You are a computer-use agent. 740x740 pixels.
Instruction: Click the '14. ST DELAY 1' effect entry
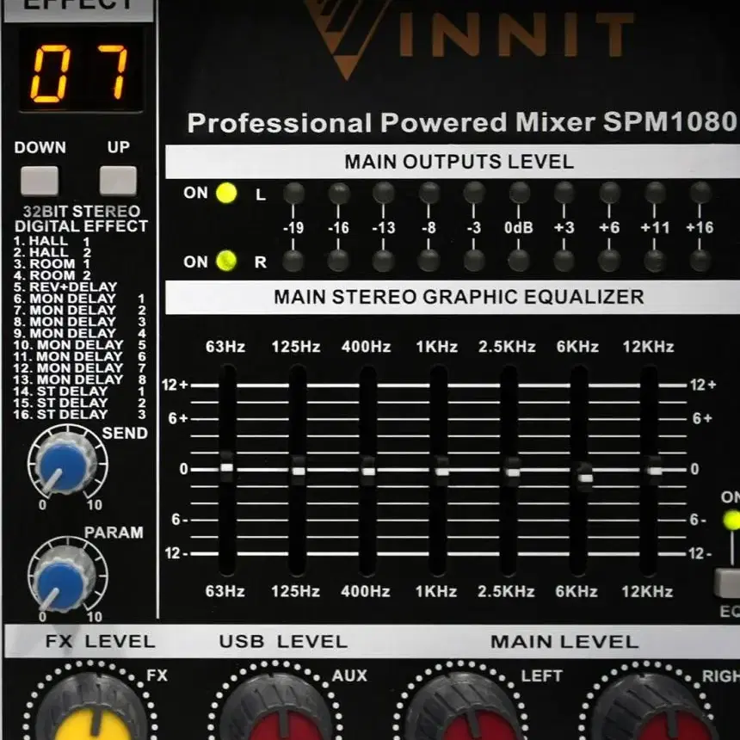tap(79, 392)
